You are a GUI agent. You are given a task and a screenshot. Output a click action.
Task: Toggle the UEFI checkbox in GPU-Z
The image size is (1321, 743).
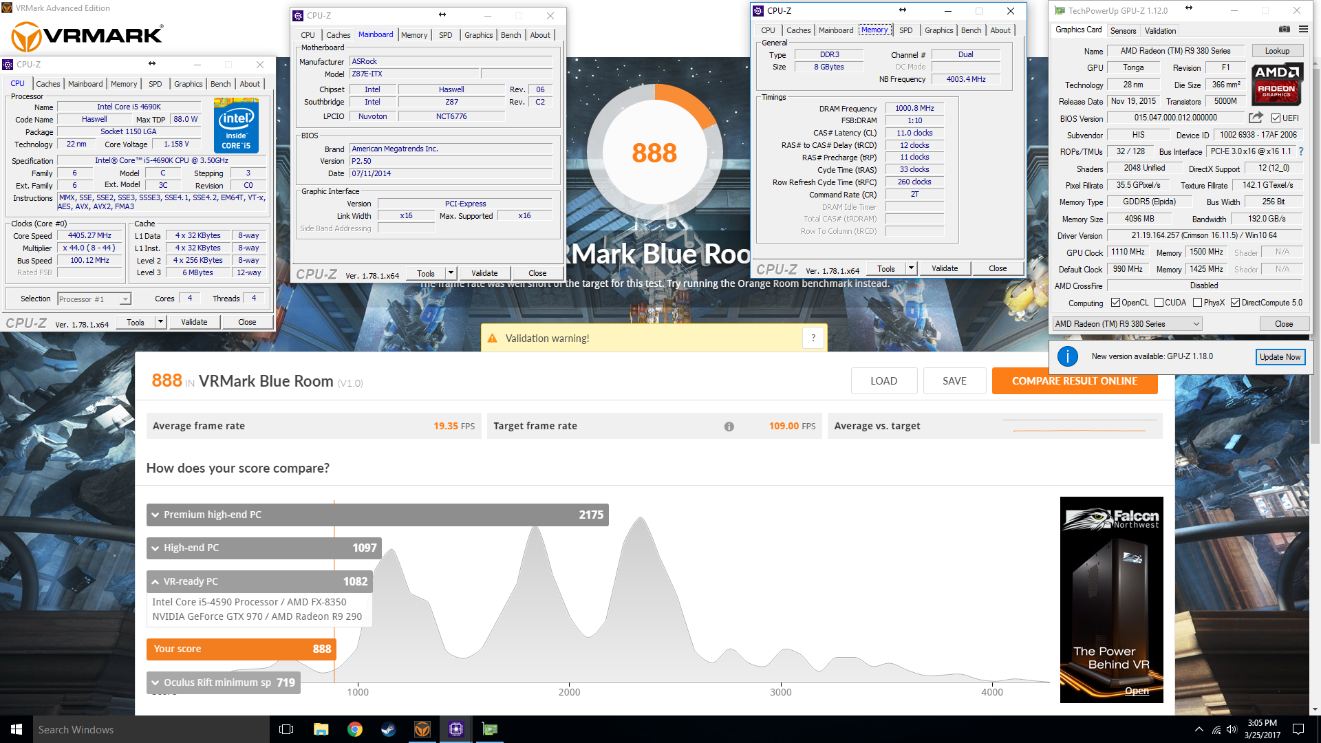click(1276, 118)
